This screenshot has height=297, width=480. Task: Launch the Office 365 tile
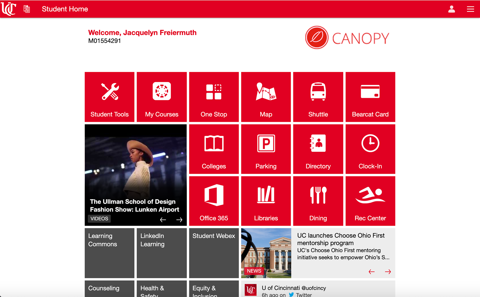pyautogui.click(x=214, y=201)
